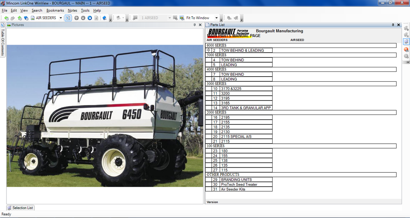Click the second greyed link icon on toolbar end

[x=236, y=18]
